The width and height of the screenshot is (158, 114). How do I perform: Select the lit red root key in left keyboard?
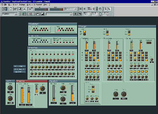33,30
